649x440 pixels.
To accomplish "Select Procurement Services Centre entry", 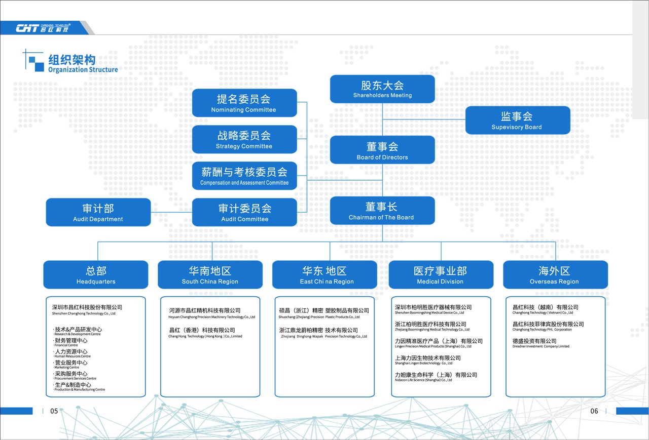I will pos(75,376).
